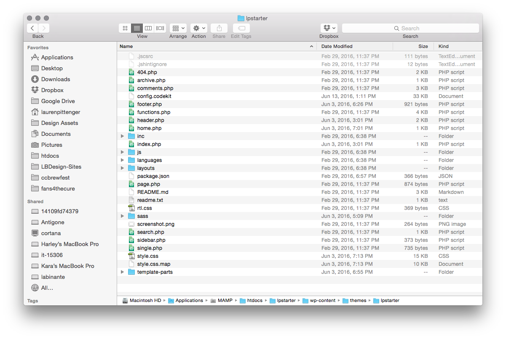The width and height of the screenshot is (506, 339).
Task: Open htdocs in the sidebar
Action: tap(50, 156)
